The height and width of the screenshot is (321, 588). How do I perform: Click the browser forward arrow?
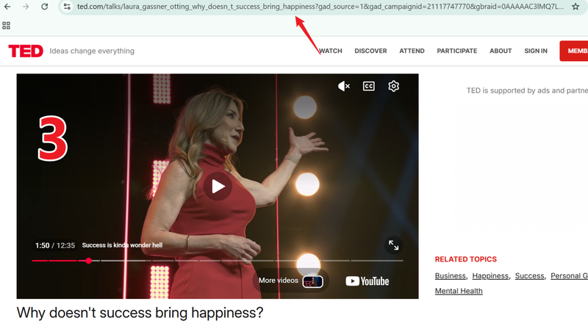tap(26, 7)
